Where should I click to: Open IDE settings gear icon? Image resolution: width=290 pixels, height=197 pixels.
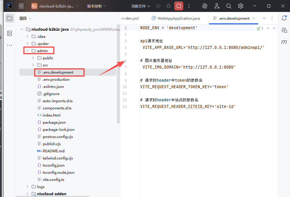pos(241,6)
